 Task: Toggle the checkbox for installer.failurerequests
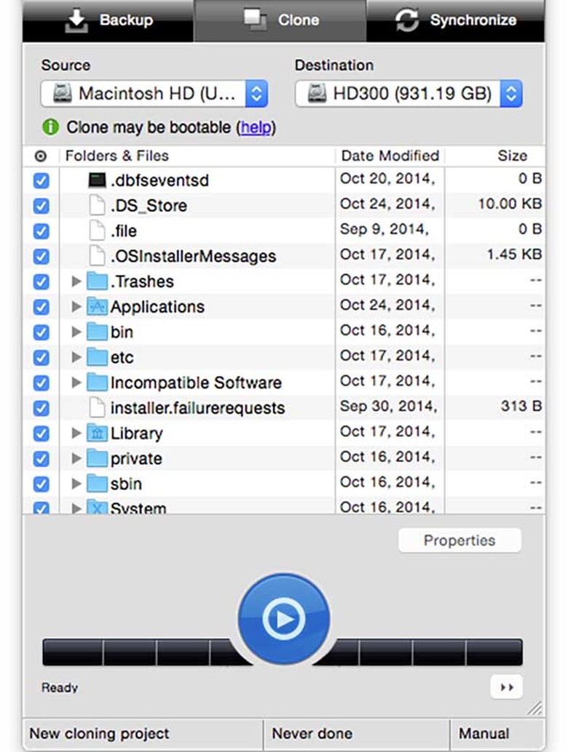(42, 408)
